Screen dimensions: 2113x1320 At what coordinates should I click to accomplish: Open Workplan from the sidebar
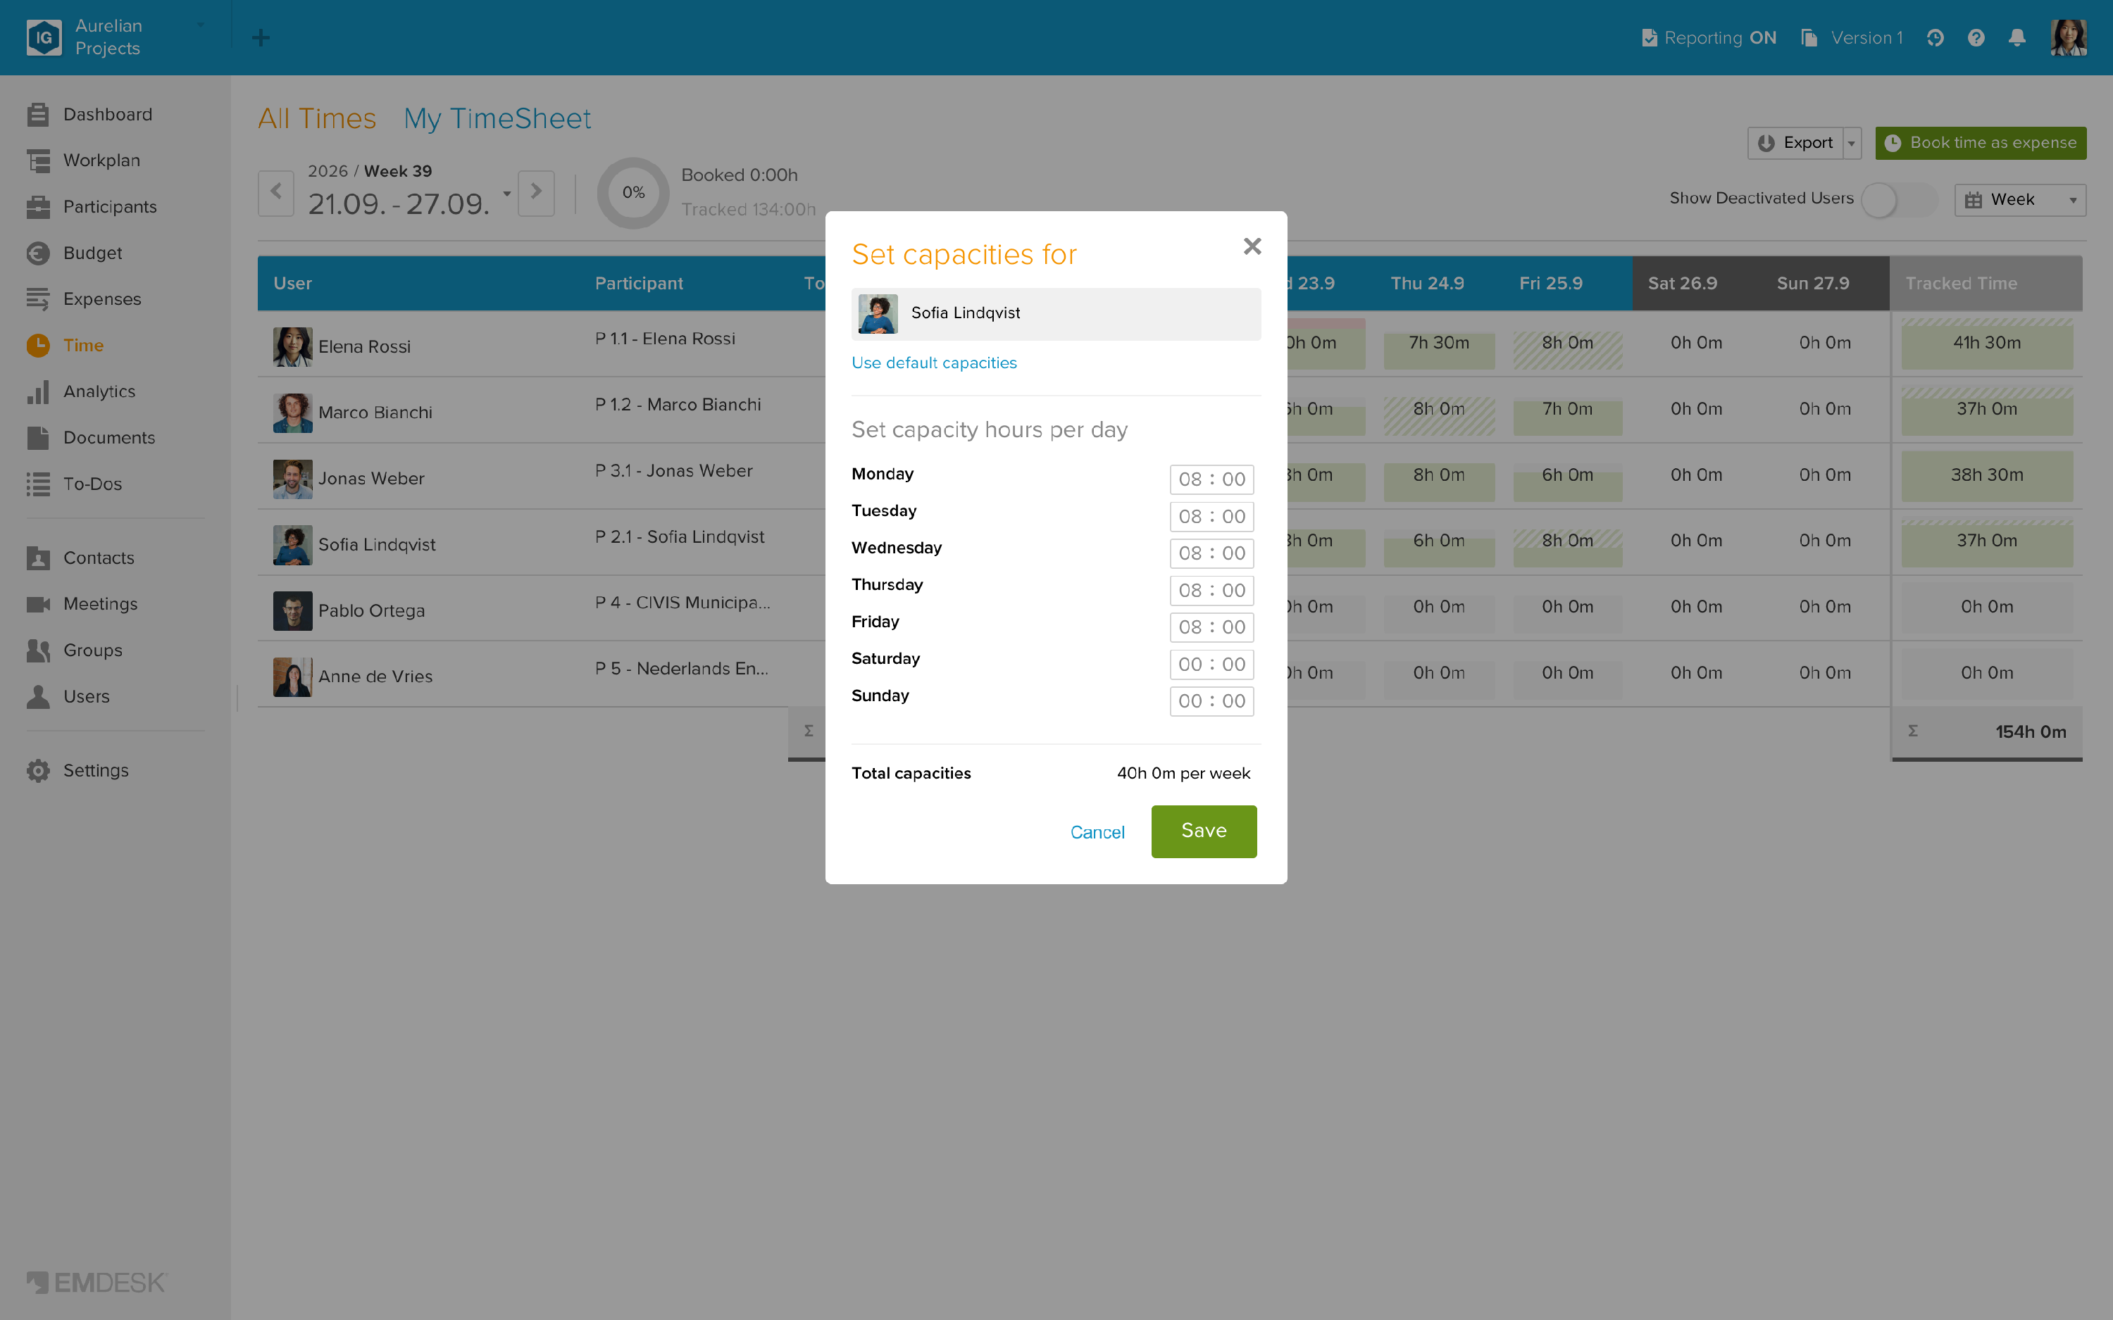(83, 161)
